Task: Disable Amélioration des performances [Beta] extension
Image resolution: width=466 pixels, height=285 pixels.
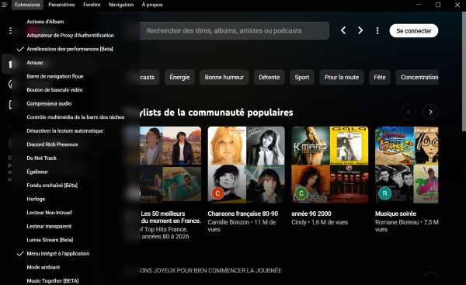Action: (70, 49)
